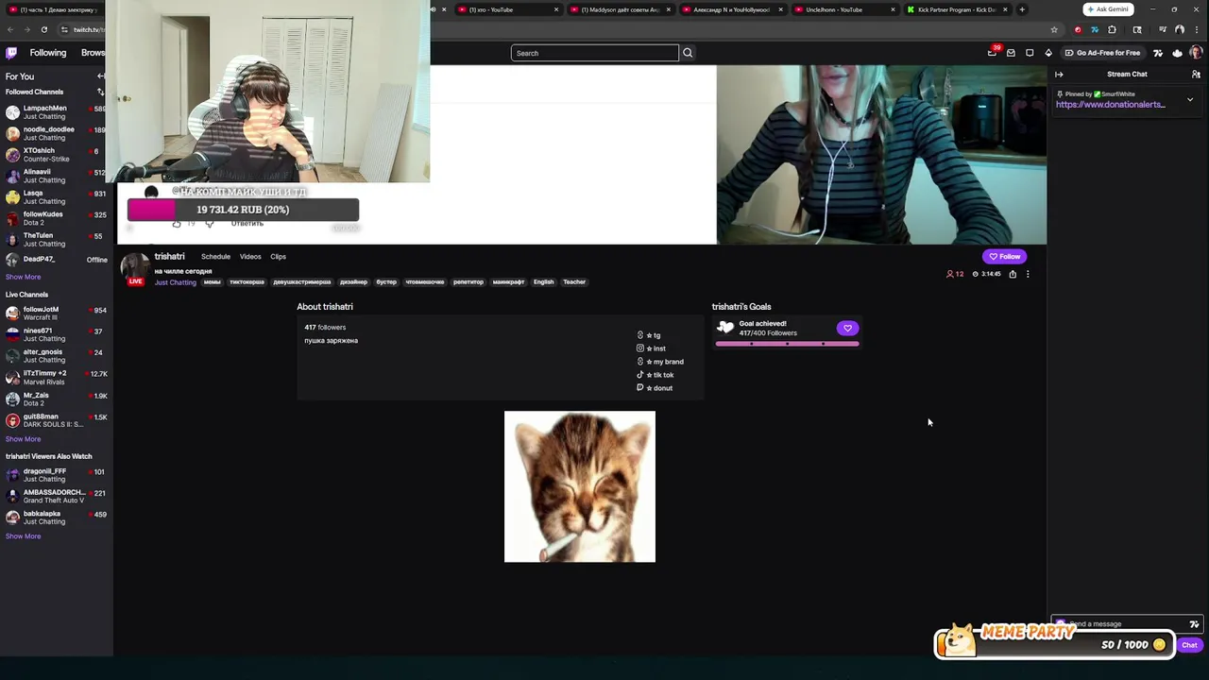Open the Instagram inst link
The image size is (1209, 680).
pos(651,348)
